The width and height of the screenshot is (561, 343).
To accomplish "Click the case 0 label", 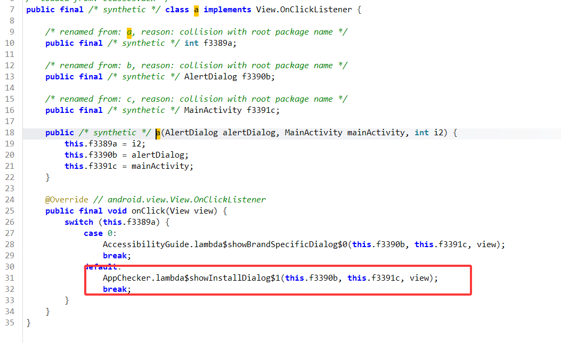I will (100, 233).
